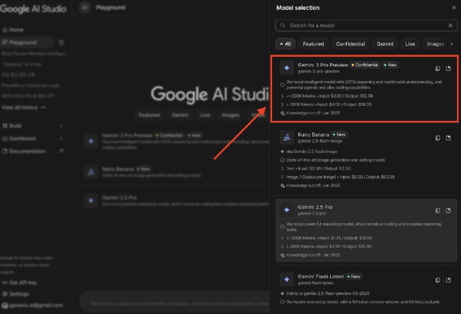Toggle the sidebar menu button beside Playground

(85, 7)
